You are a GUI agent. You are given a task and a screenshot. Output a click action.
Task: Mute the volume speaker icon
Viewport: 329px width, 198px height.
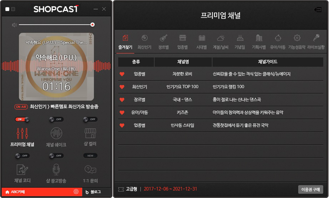point(15,25)
